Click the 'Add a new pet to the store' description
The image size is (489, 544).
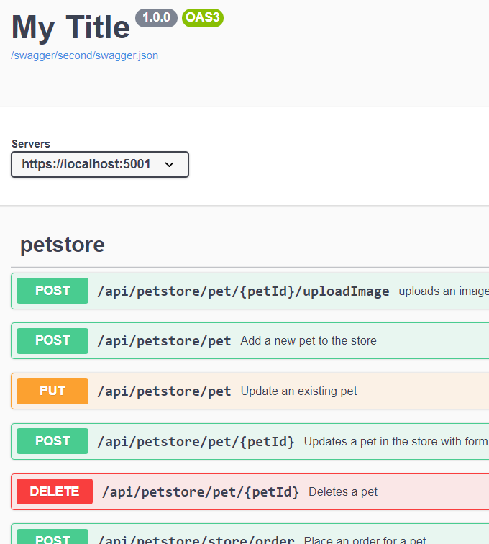[x=309, y=340]
